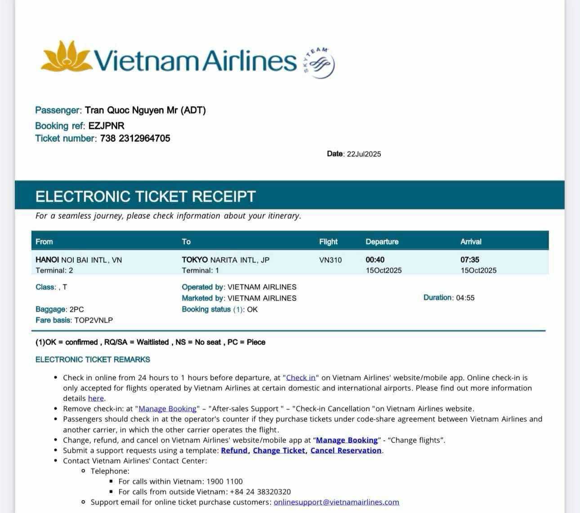This screenshot has width=580, height=513.
Task: Open the Refund request template link
Action: pos(234,451)
